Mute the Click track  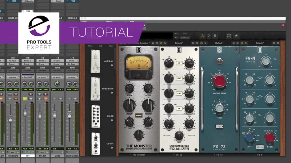click(60, 99)
